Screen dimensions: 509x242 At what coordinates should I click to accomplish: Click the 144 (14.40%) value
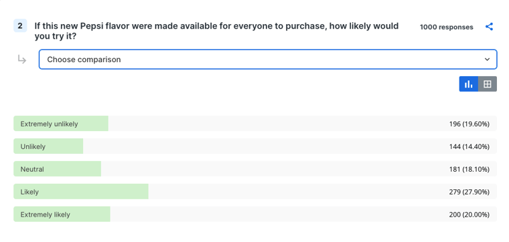[x=469, y=147]
